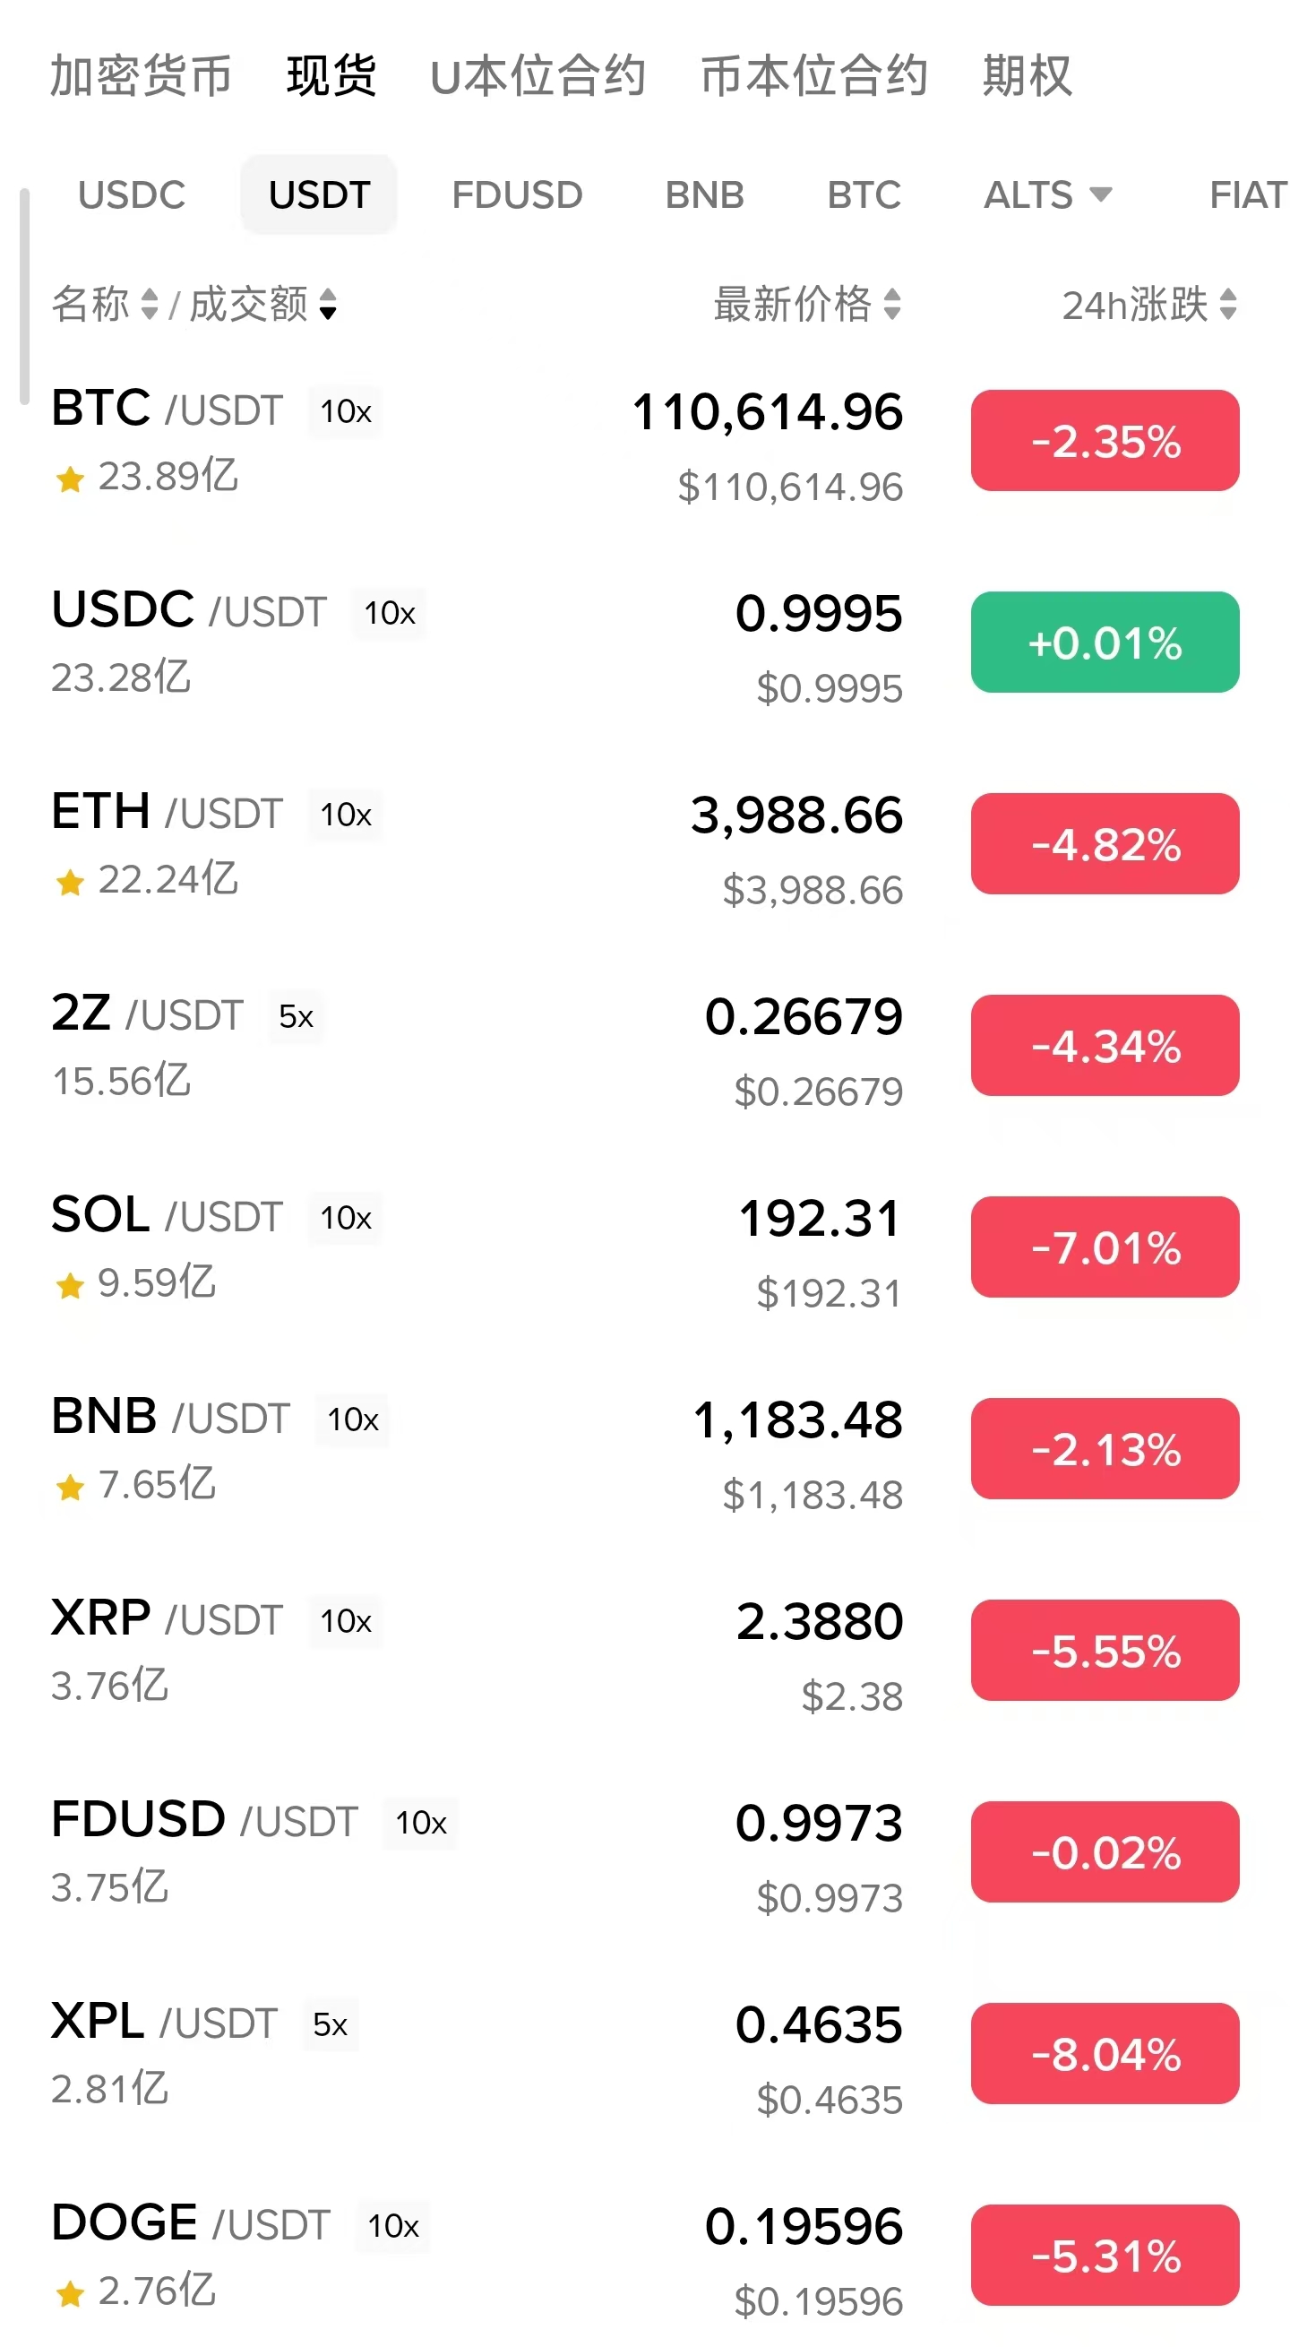Sort by name using 名称 arrows
The height and width of the screenshot is (2347, 1290).
pos(150,305)
